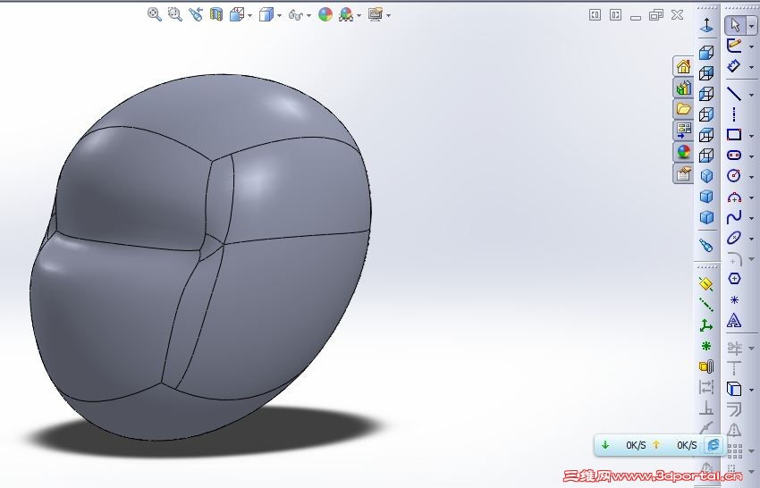This screenshot has height=488, width=760.
Task: Click the View Settings monitor icon
Action: point(376,14)
